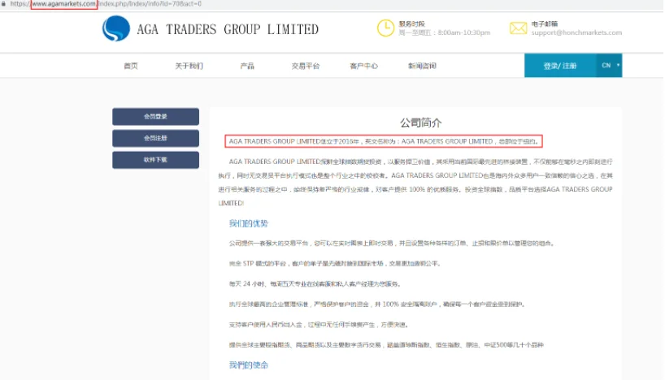Click the AGA TRADERS GROUP LIMITED header title

click(x=228, y=29)
